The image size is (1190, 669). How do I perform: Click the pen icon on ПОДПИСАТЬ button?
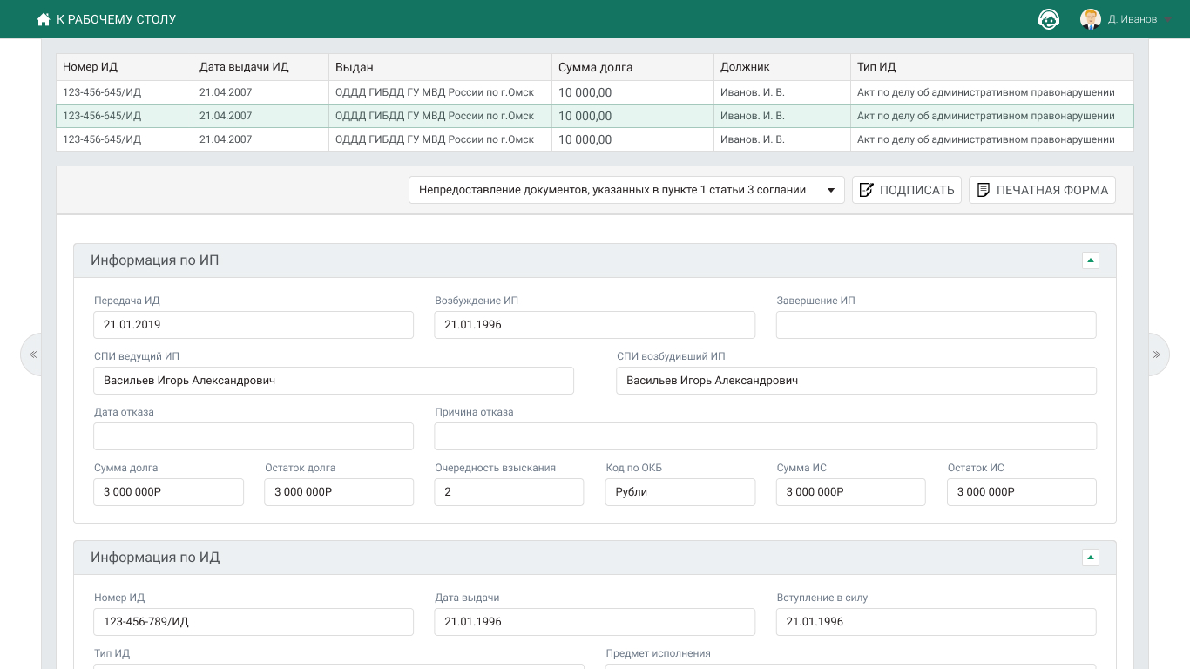pos(867,190)
